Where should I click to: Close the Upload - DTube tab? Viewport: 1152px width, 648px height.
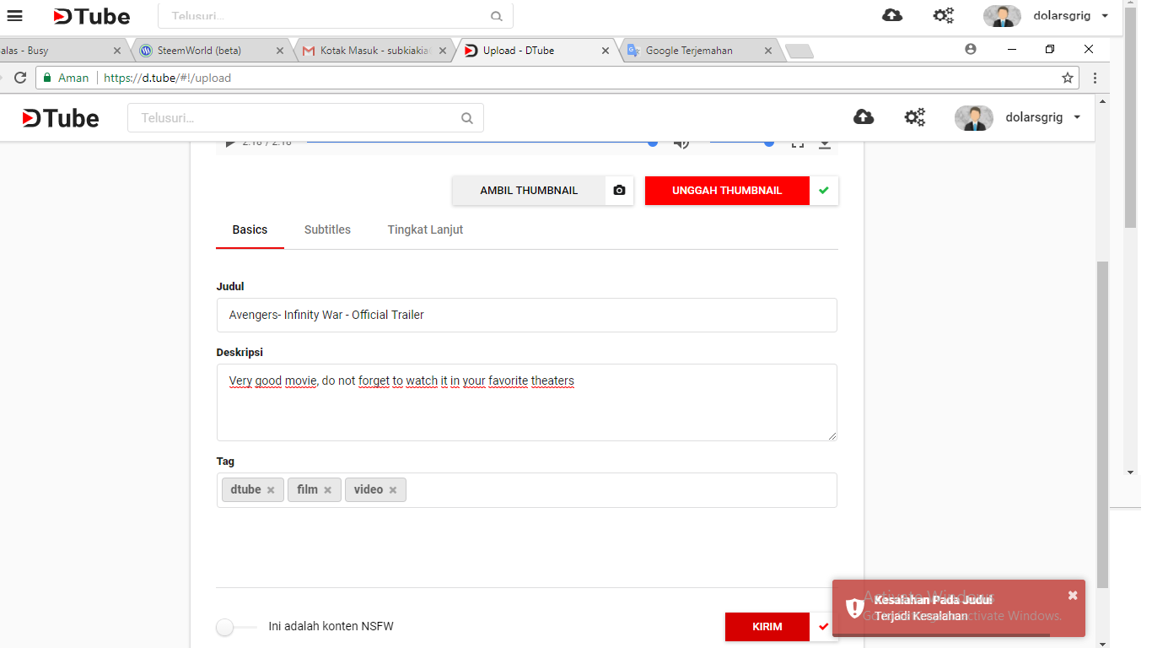[605, 51]
